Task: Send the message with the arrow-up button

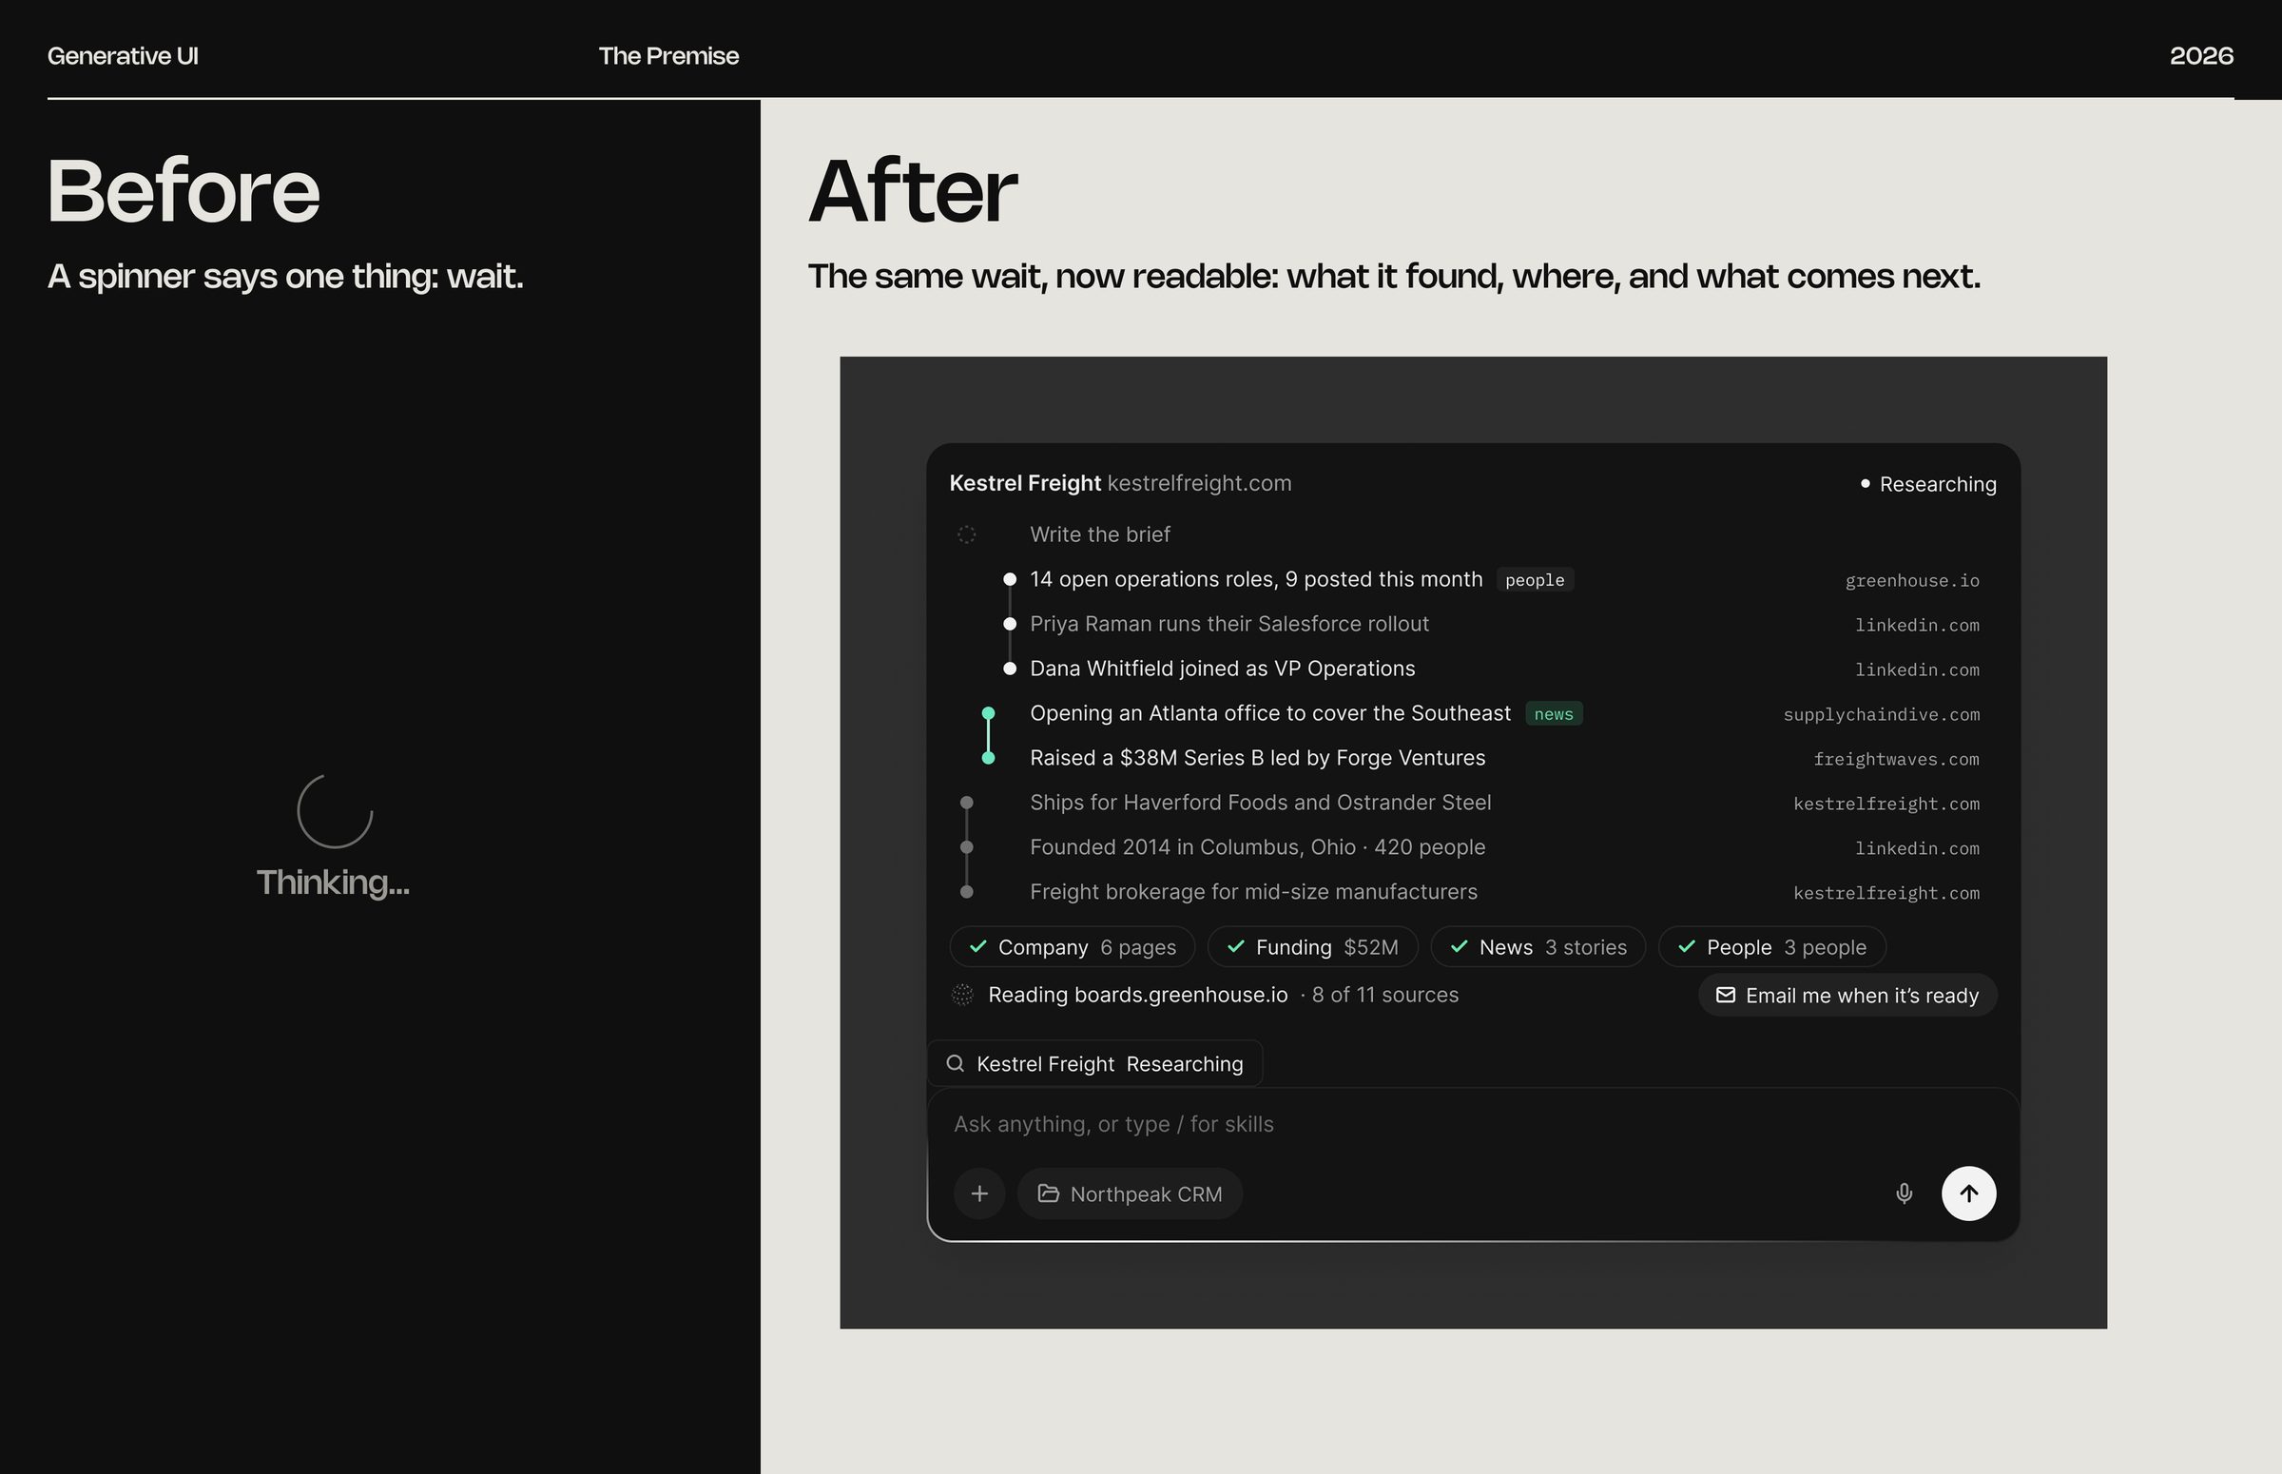Action: [1968, 1193]
